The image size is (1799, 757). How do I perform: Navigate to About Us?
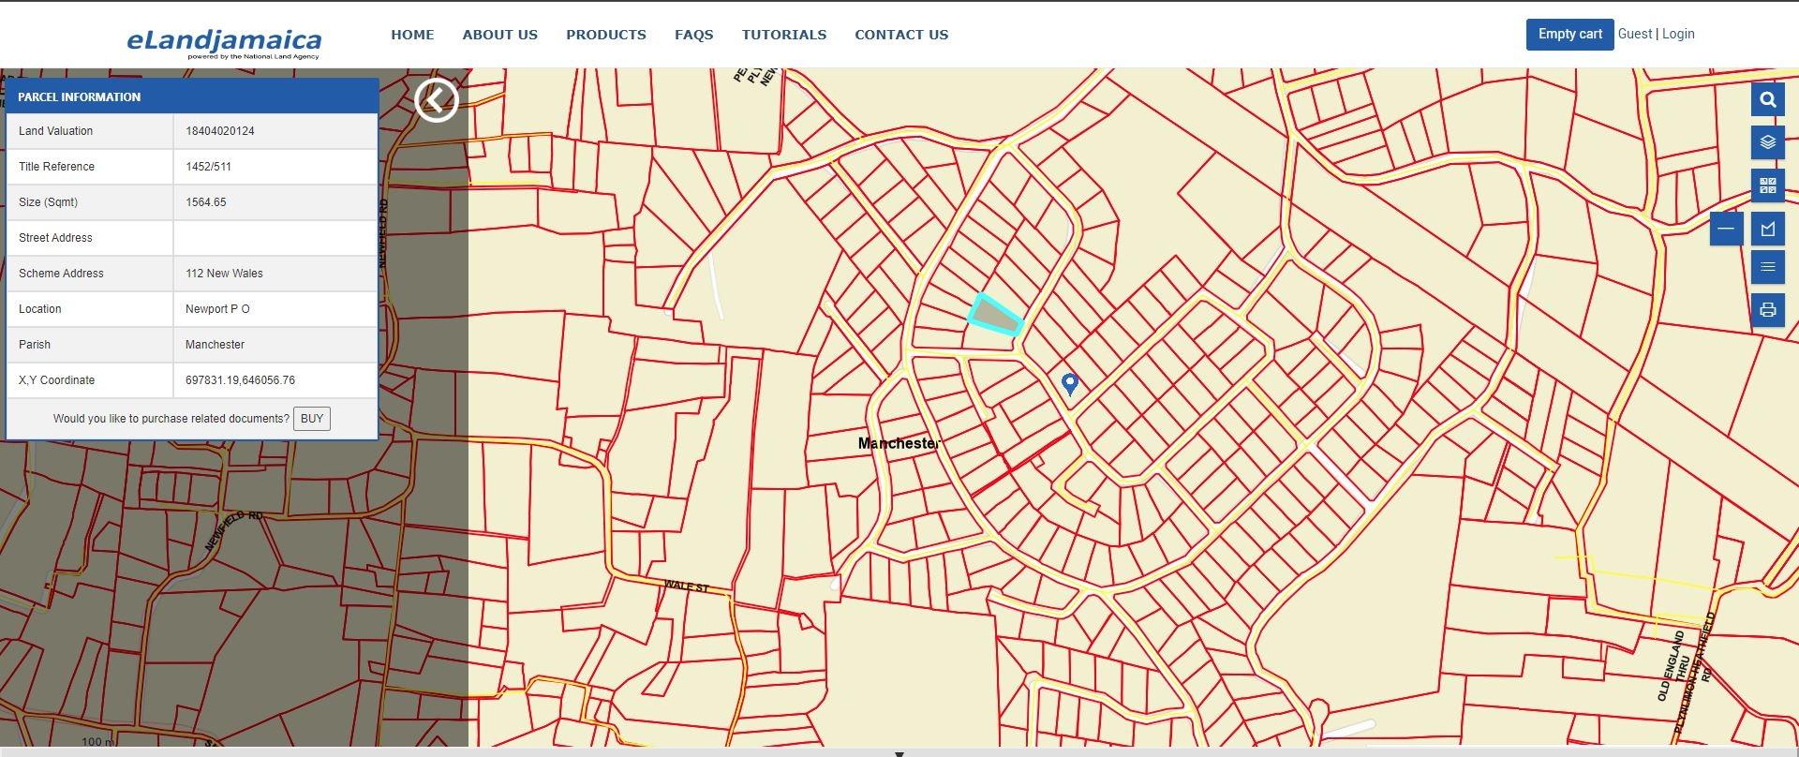click(x=499, y=35)
